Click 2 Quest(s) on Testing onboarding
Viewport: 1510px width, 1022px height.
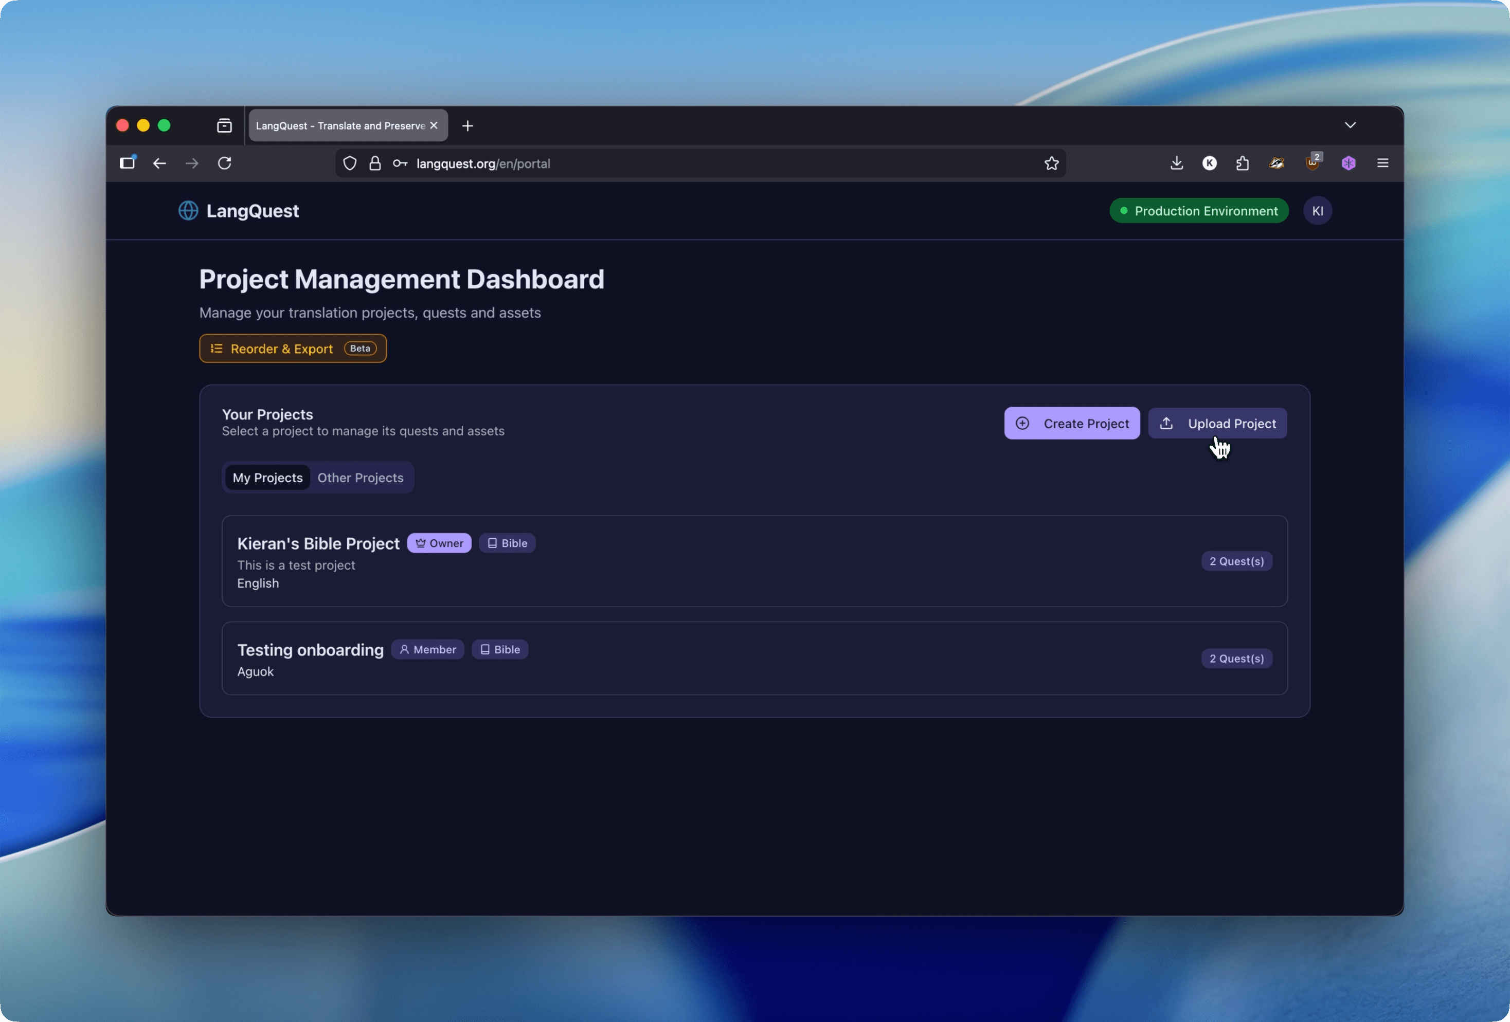(x=1236, y=659)
